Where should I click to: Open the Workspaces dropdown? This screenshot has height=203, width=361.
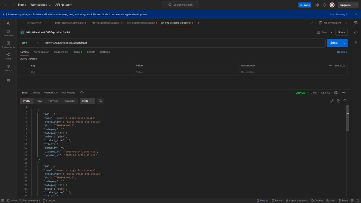pos(41,5)
